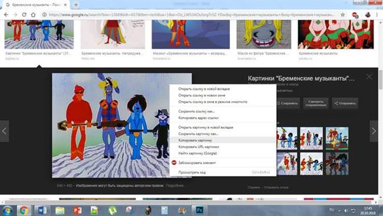Show next image with the right arrow

point(374,131)
